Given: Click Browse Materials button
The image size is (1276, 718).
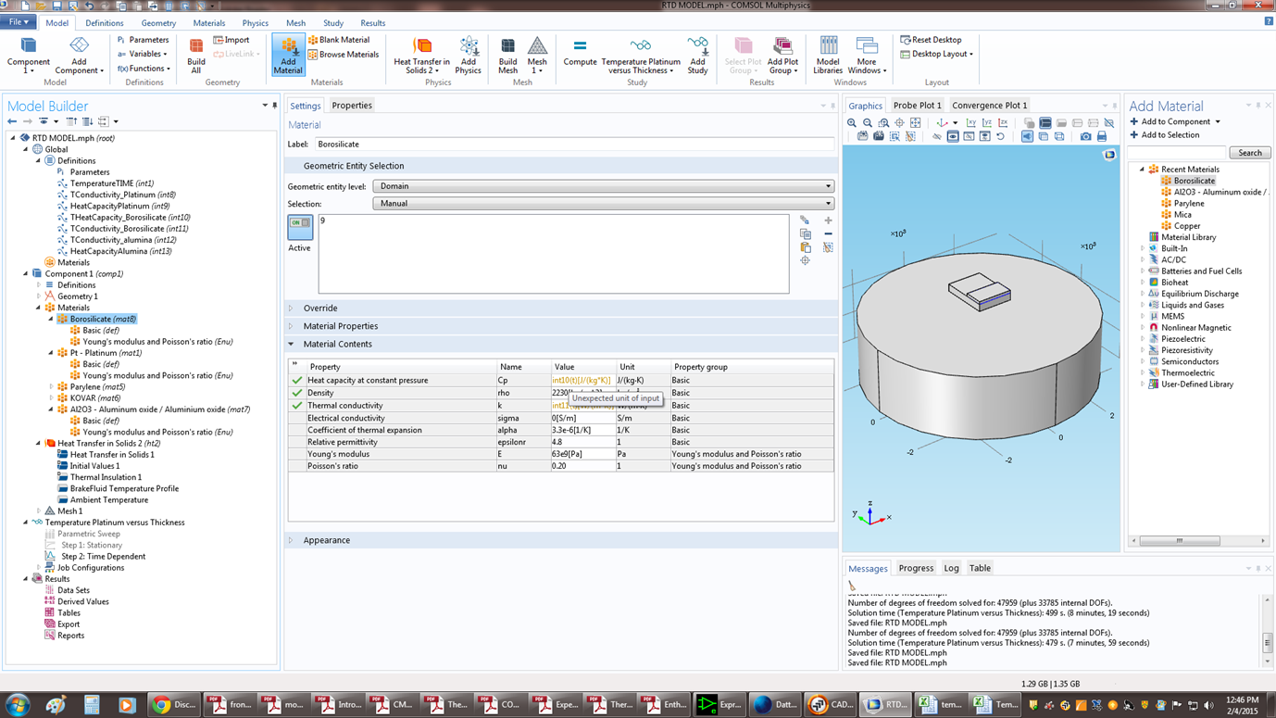Looking at the screenshot, I should [344, 54].
